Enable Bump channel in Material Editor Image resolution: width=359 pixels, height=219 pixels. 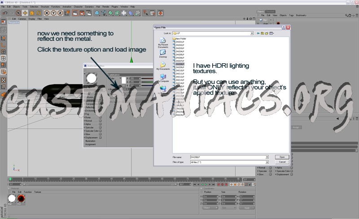point(100,117)
